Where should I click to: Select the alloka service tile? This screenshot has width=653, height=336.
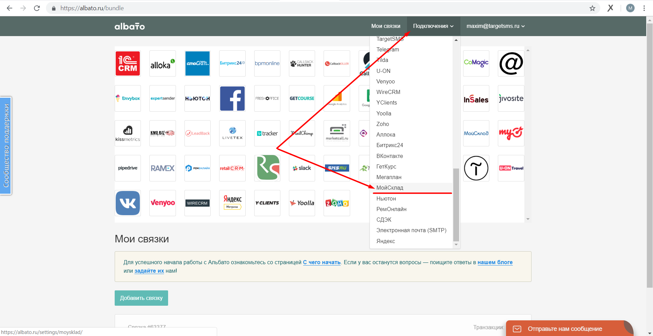click(x=163, y=64)
